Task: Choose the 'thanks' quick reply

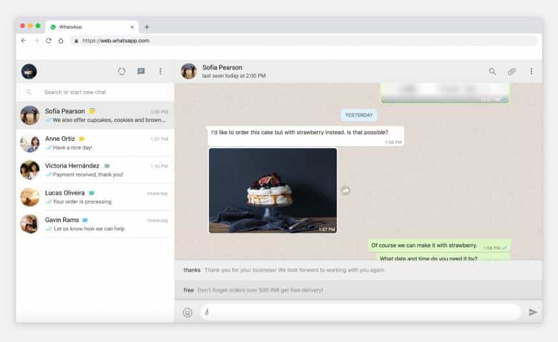Action: (x=358, y=270)
